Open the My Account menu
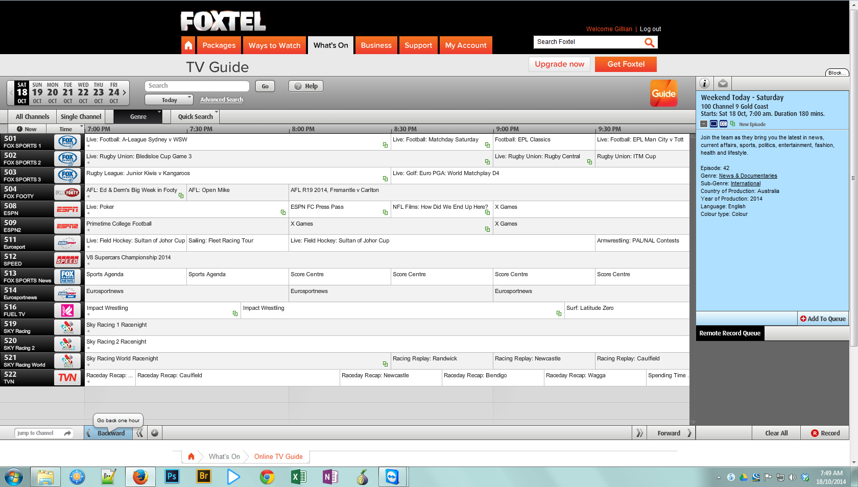The width and height of the screenshot is (858, 487). pyautogui.click(x=466, y=45)
